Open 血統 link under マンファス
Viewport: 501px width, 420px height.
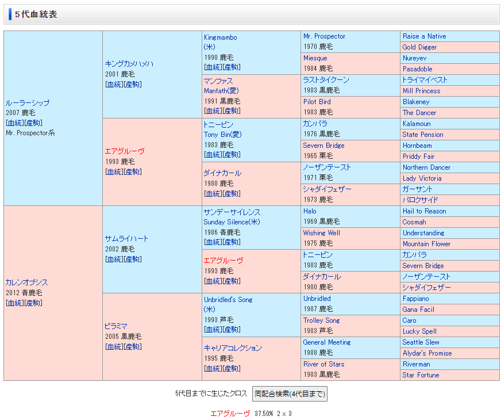click(x=212, y=110)
